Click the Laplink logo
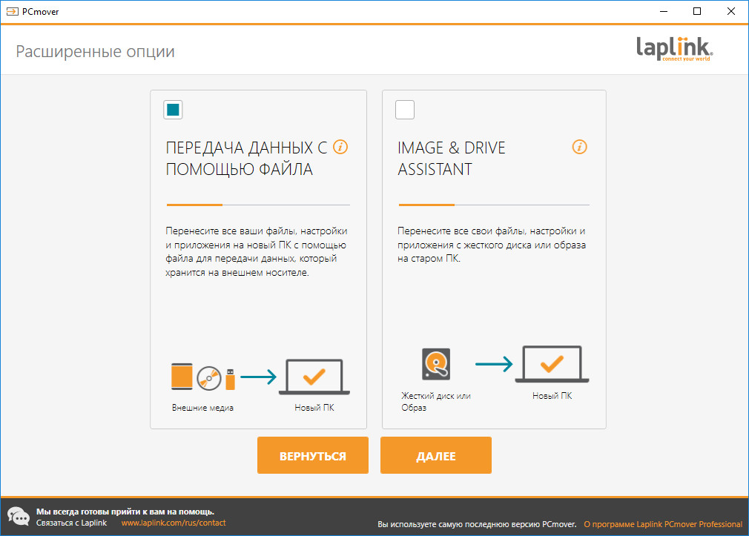Screen dimensions: 749x536 click(x=674, y=50)
